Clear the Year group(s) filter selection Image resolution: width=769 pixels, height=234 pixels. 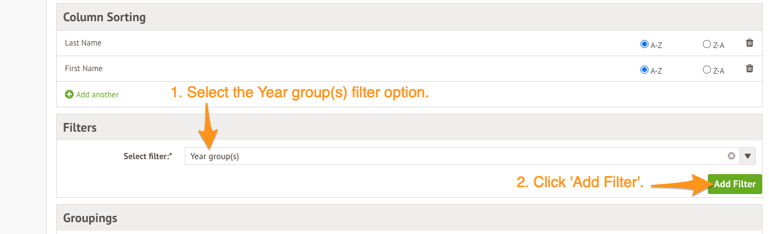pos(731,156)
